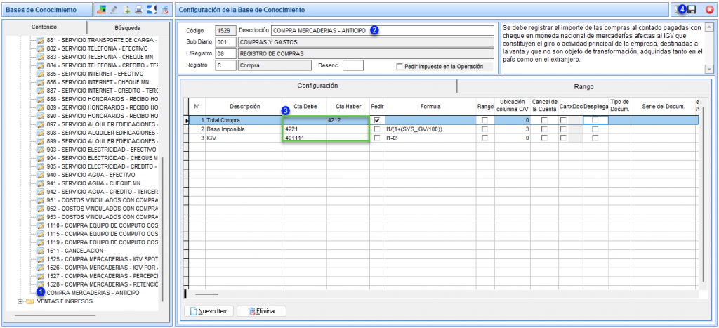Viewport: 719px width, 328px height.
Task: Click the blue arrows icon beside the printer
Action: point(152,9)
